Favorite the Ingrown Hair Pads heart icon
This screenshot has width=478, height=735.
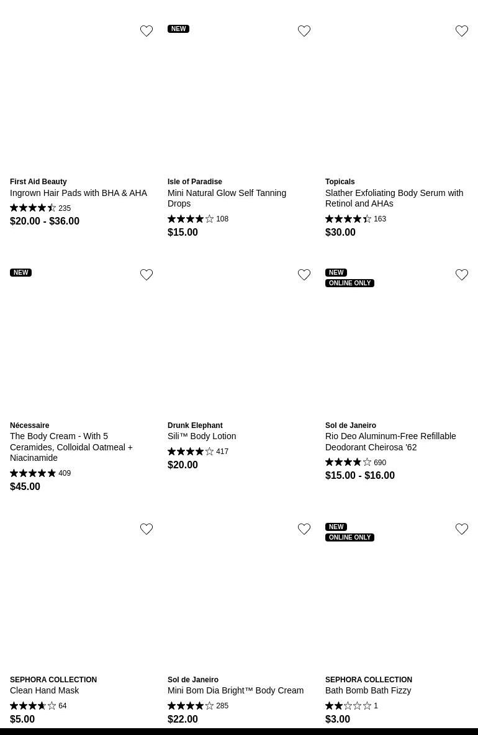147,31
